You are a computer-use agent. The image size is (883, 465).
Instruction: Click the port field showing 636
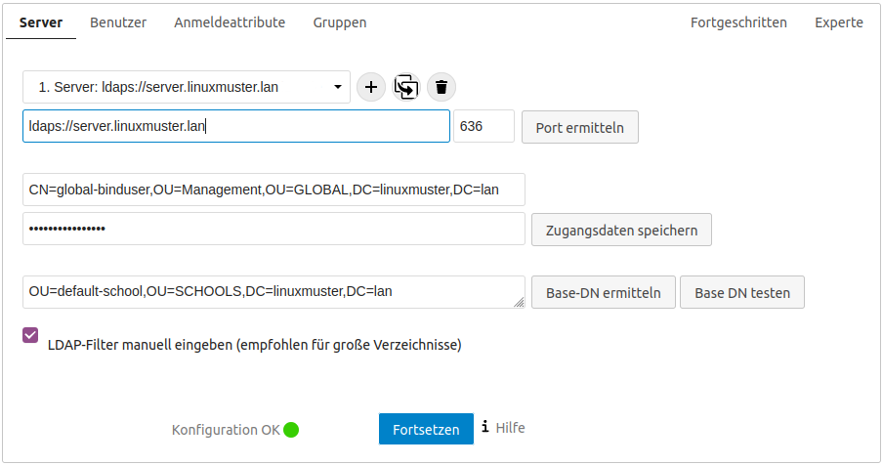pos(484,126)
